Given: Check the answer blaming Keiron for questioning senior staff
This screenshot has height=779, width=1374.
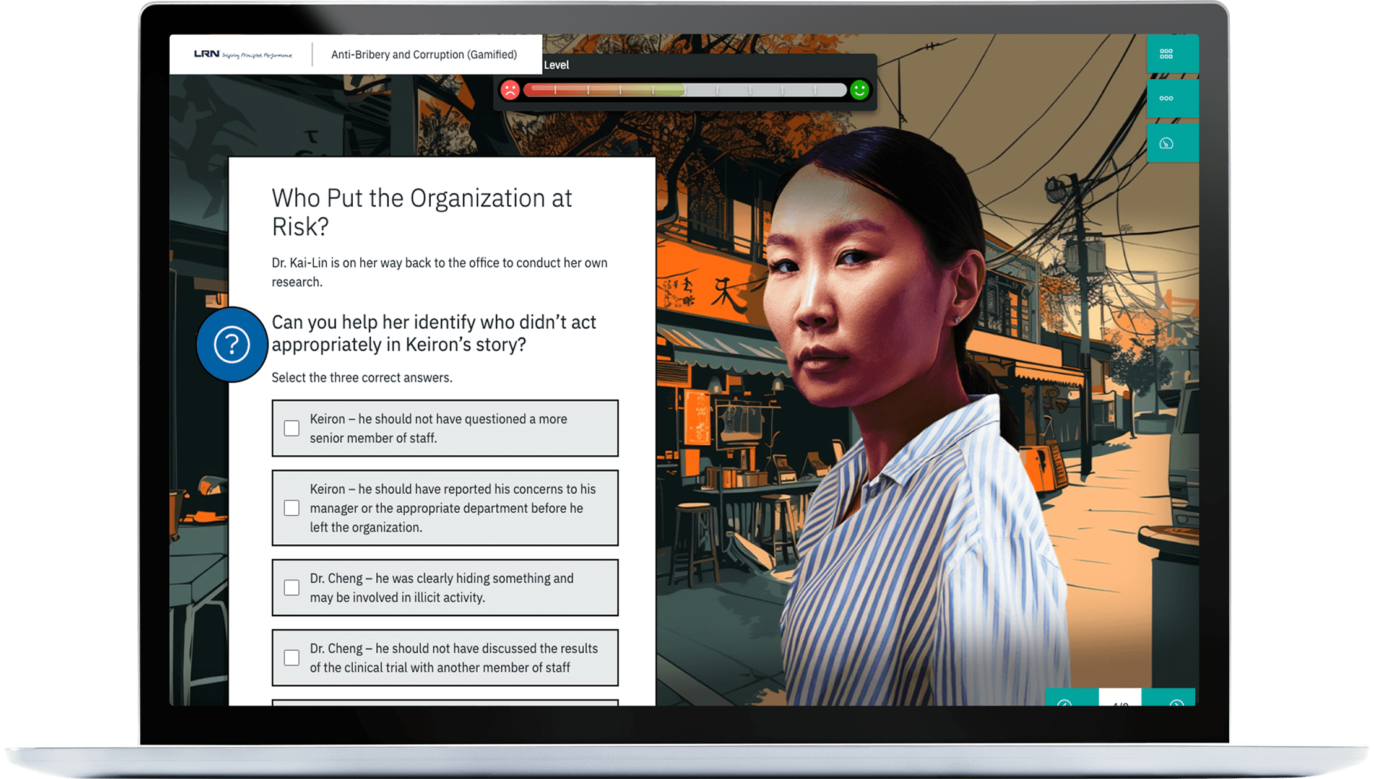Looking at the screenshot, I should pos(291,428).
